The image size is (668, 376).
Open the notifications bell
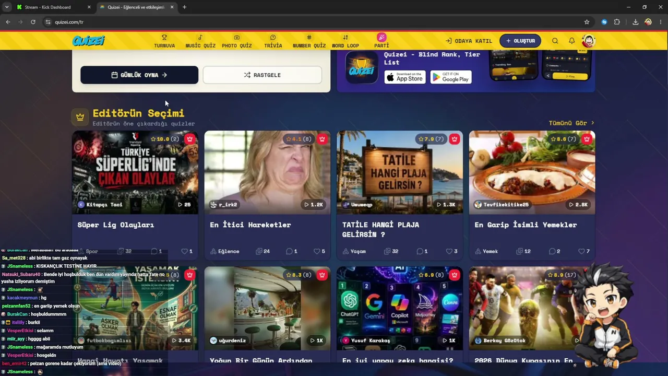572,41
